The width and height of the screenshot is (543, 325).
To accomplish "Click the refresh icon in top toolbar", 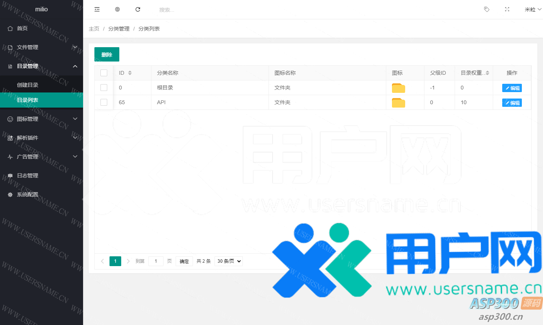I will click(138, 9).
